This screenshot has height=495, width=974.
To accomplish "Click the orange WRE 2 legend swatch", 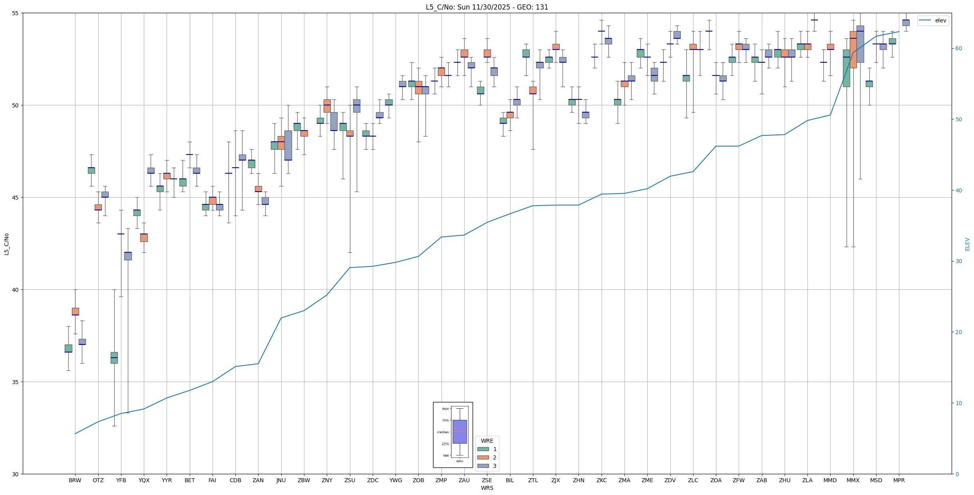I will point(483,457).
